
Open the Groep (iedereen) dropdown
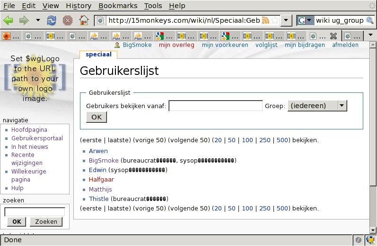[x=342, y=106]
